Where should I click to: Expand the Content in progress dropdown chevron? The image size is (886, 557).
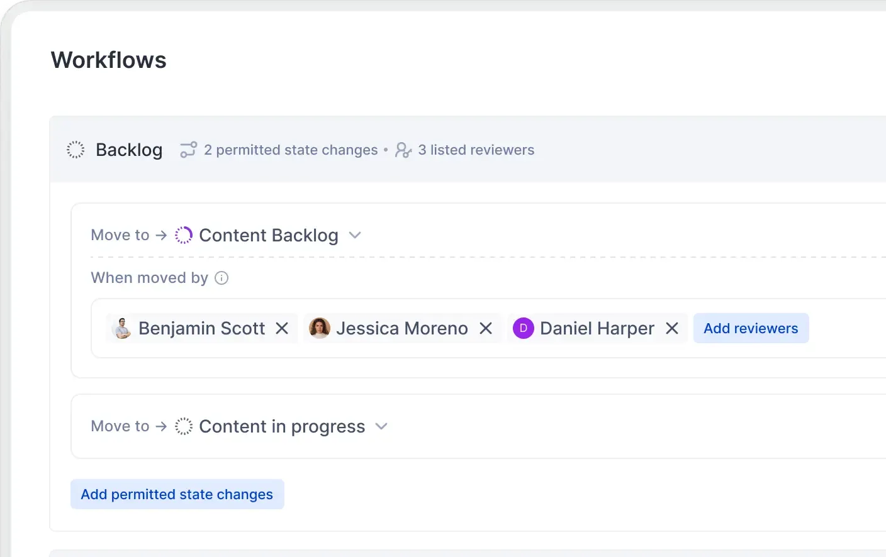tap(381, 426)
